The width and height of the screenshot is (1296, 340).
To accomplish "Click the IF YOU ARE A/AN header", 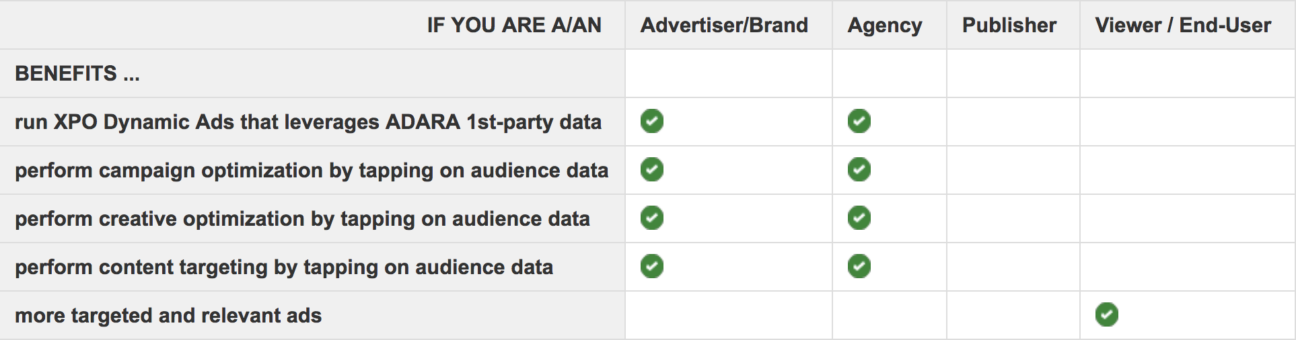I will pos(514,26).
